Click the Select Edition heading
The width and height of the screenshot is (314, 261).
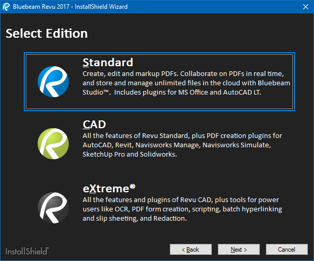(x=46, y=34)
